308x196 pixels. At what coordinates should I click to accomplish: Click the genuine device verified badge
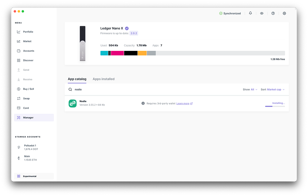[127, 28]
